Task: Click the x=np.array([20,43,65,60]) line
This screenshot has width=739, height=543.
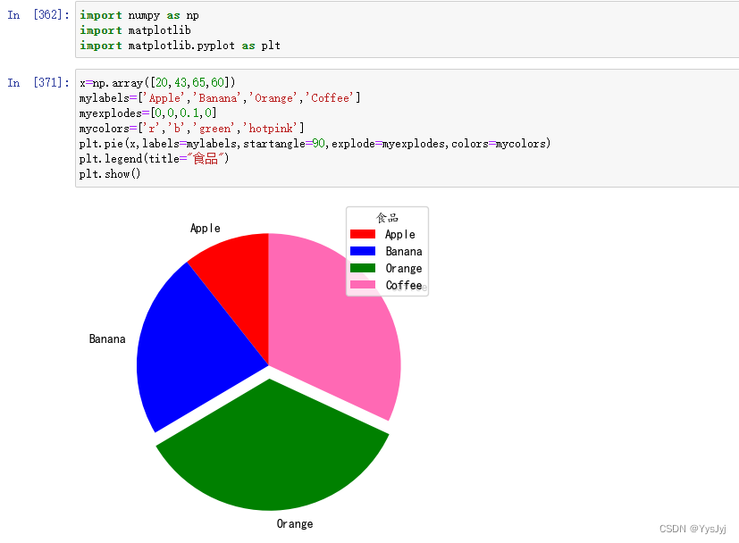Action: pos(157,83)
